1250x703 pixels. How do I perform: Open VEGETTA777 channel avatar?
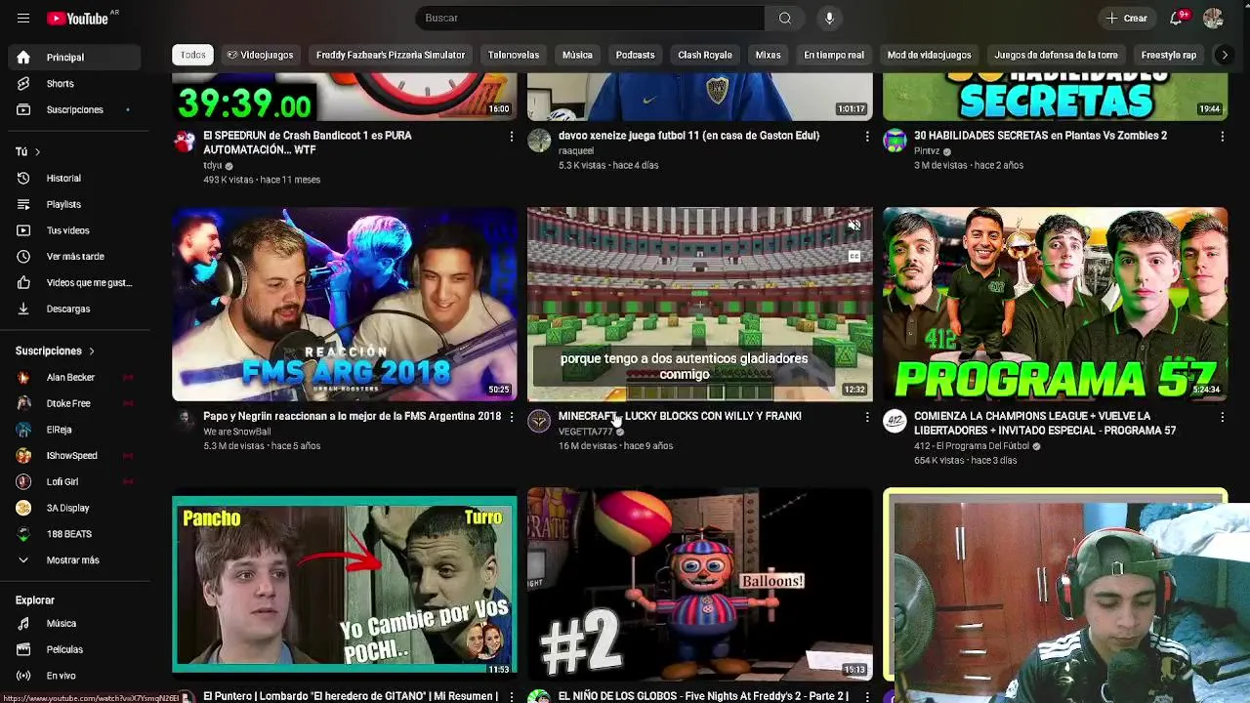click(539, 421)
